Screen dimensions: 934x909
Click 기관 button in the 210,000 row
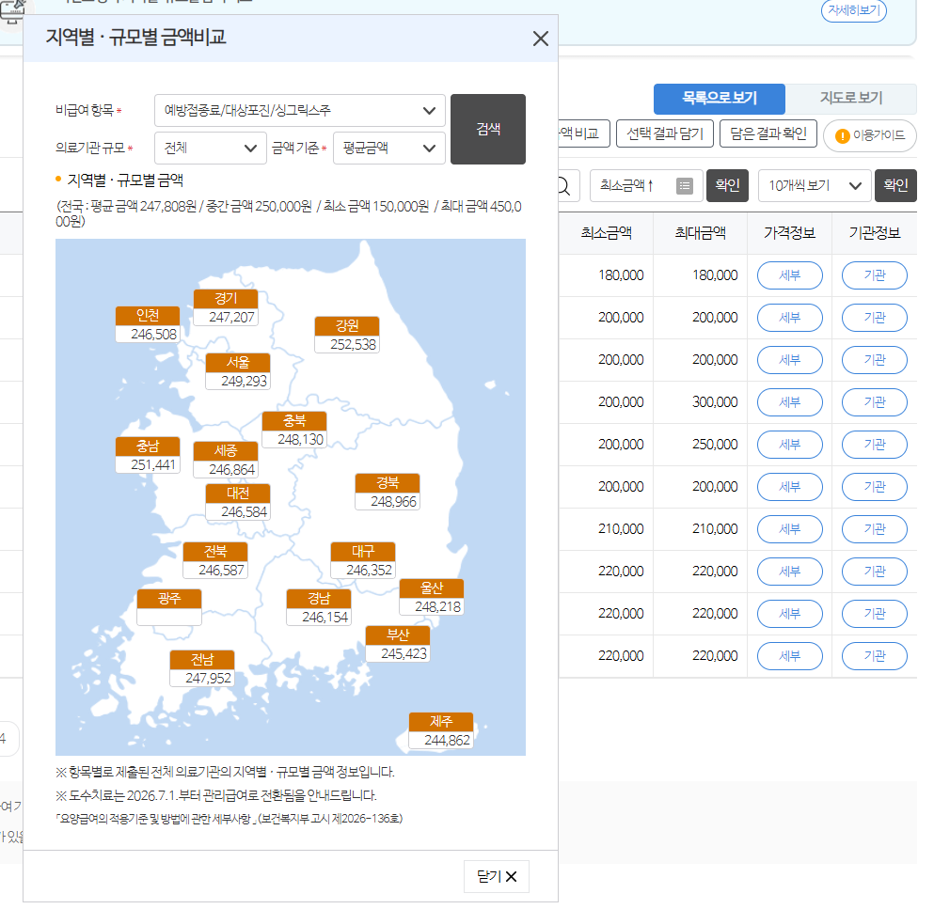click(875, 529)
